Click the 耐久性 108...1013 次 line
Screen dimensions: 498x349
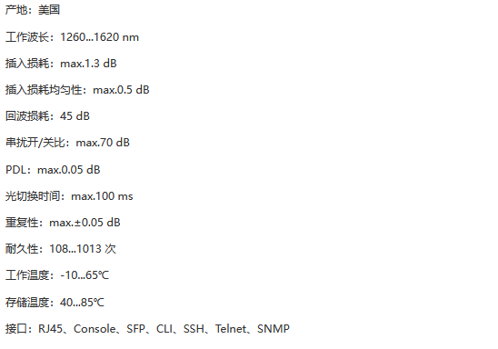pos(61,249)
